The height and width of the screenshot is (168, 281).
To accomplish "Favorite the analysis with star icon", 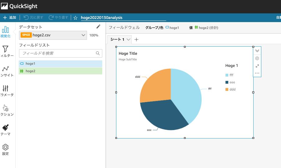I will pos(75,18).
